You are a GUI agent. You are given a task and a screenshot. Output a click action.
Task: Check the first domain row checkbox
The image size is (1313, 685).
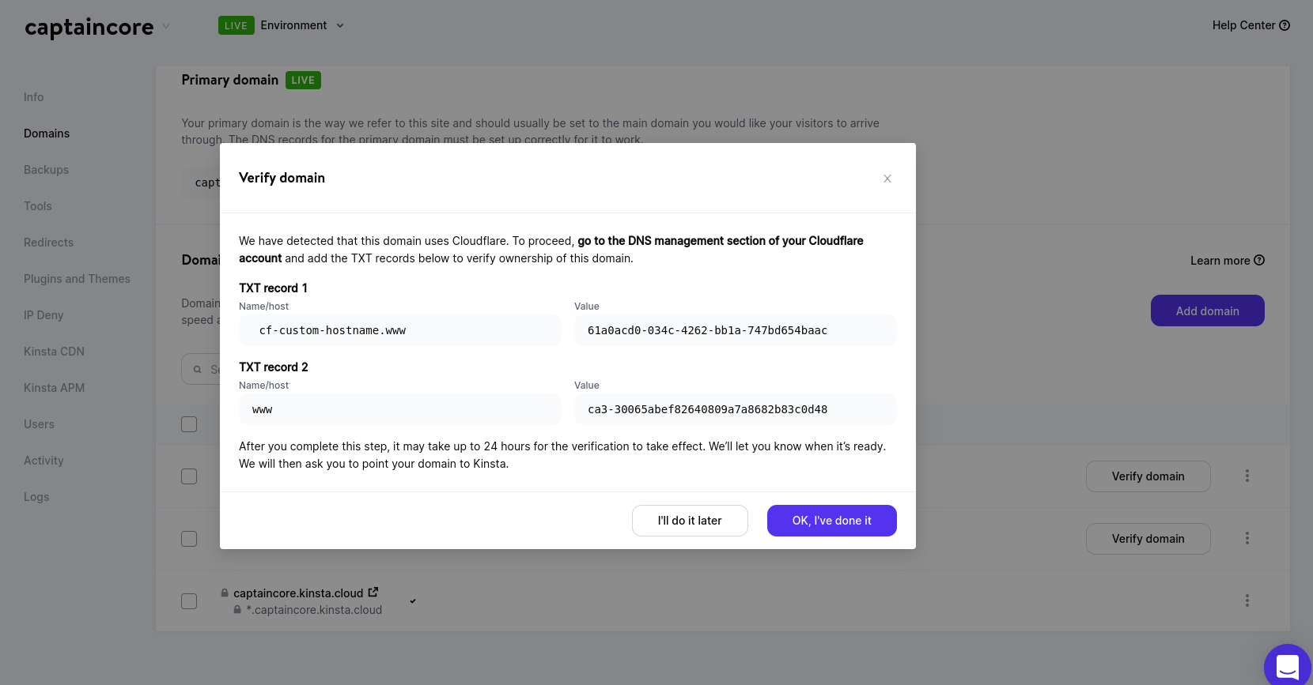pos(189,476)
